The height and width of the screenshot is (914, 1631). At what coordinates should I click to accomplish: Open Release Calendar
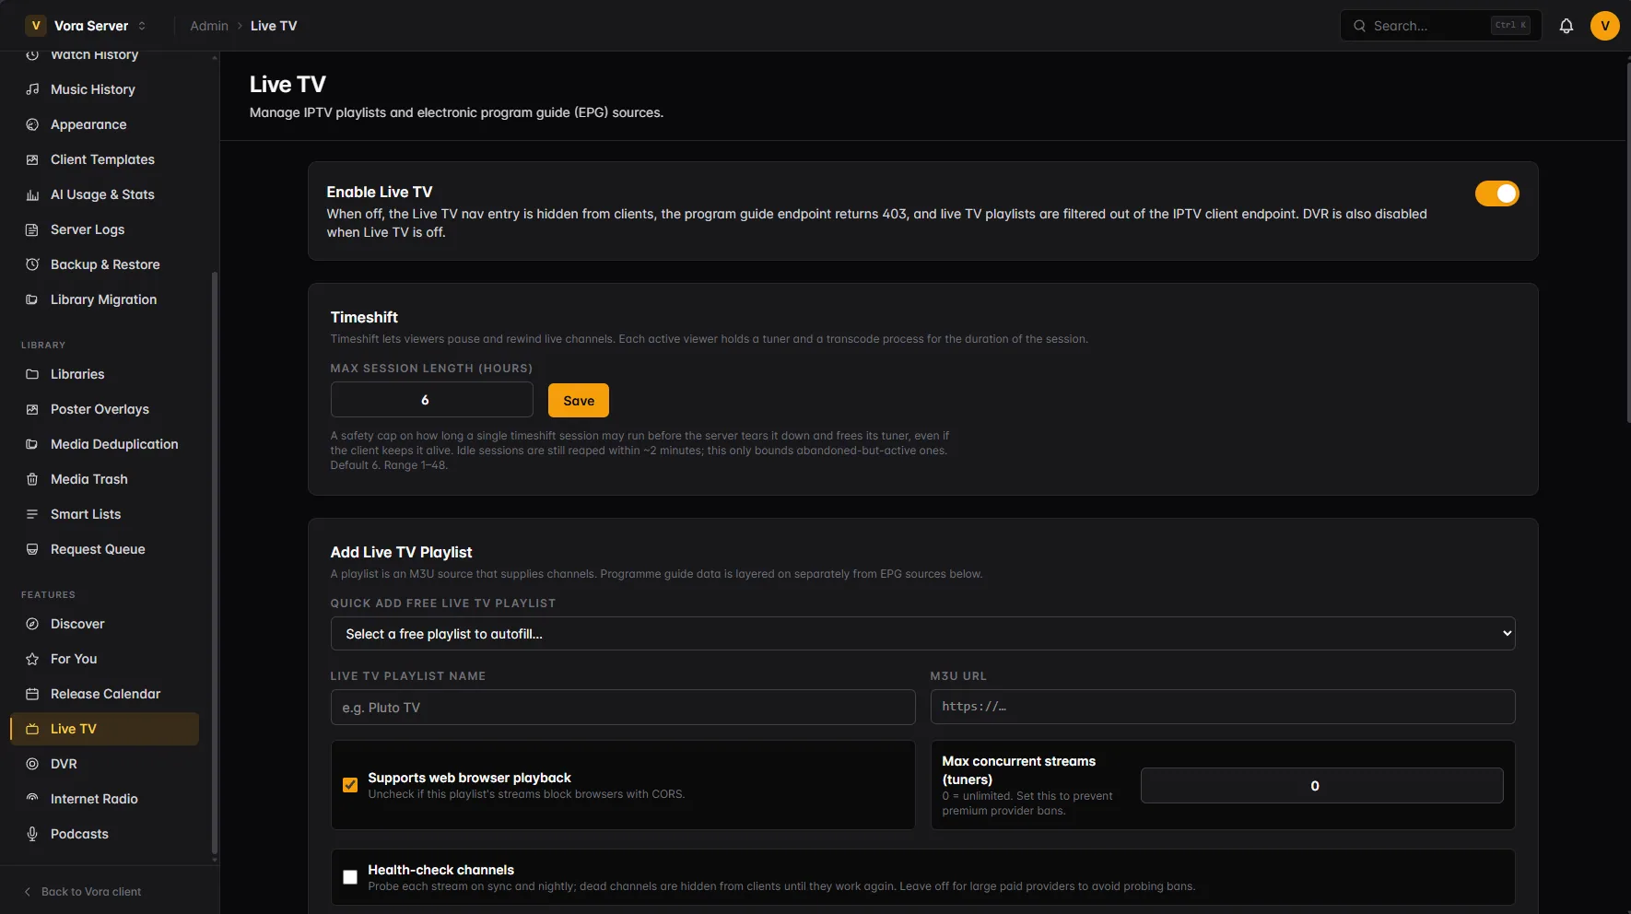coord(104,694)
